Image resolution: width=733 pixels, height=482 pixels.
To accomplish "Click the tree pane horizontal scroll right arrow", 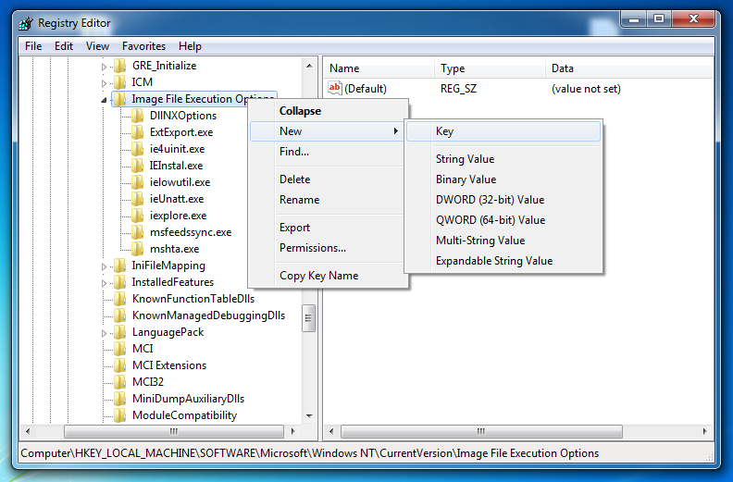I will 293,431.
